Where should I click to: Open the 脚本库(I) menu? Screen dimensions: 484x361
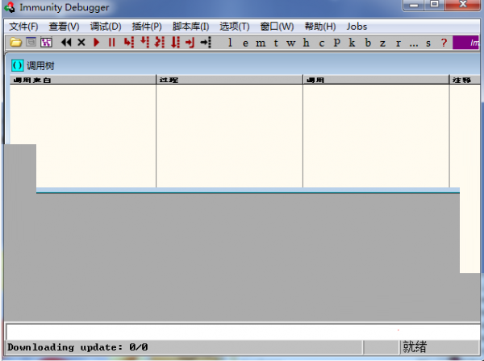pyautogui.click(x=190, y=27)
